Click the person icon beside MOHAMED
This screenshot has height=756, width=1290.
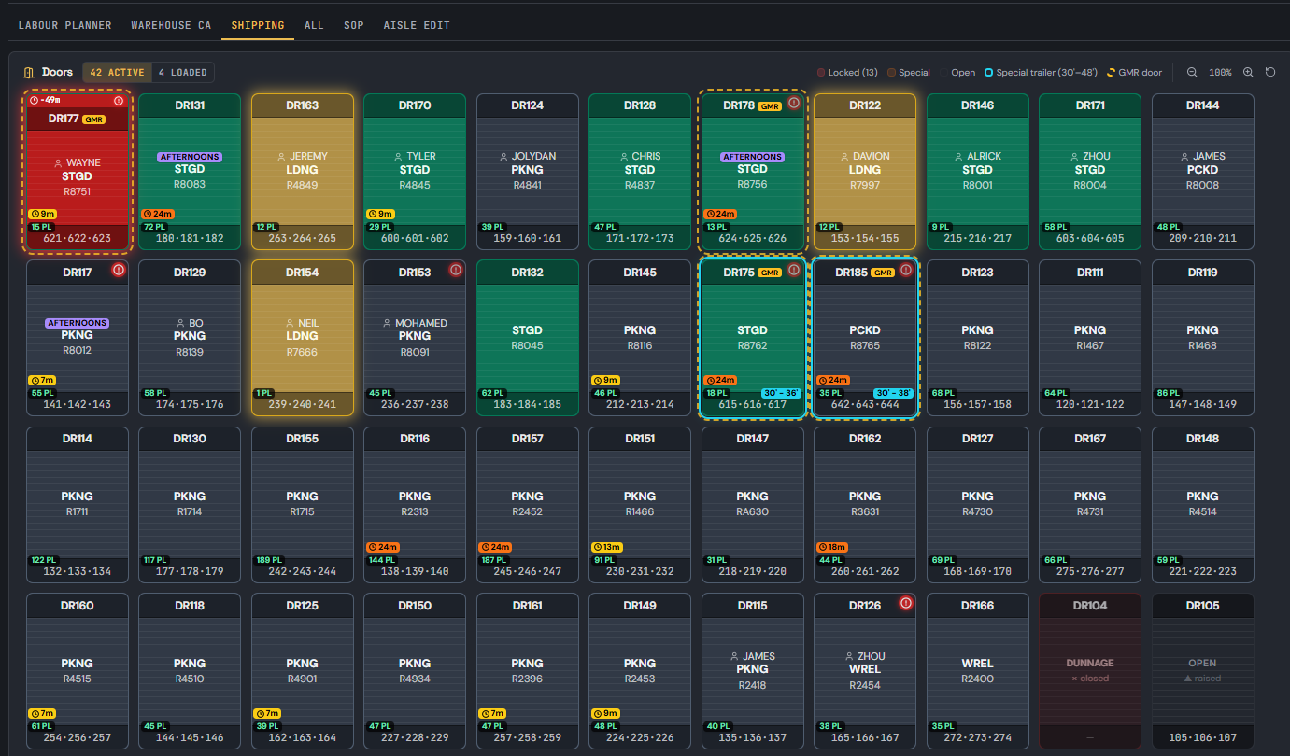[388, 323]
